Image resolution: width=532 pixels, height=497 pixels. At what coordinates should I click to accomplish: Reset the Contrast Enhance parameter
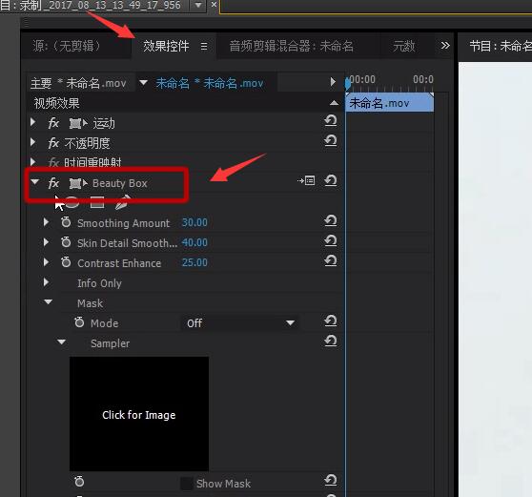coord(331,261)
